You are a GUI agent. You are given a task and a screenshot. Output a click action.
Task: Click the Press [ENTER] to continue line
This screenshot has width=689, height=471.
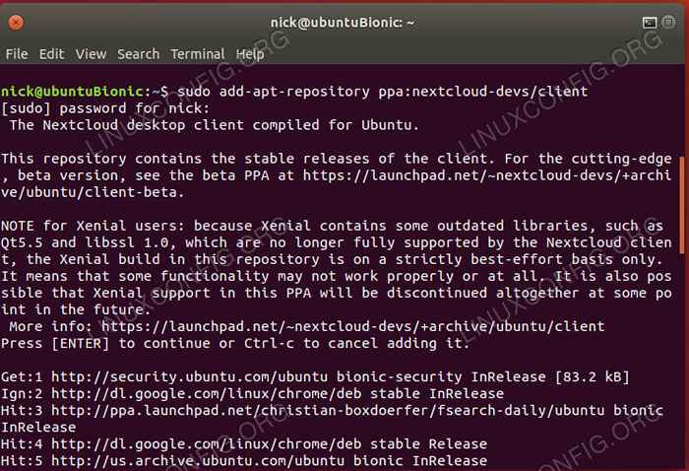236,344
